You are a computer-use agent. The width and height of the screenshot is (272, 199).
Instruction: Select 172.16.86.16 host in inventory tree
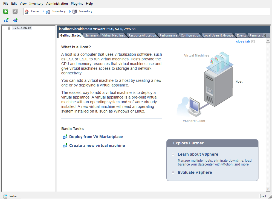coord(22,28)
